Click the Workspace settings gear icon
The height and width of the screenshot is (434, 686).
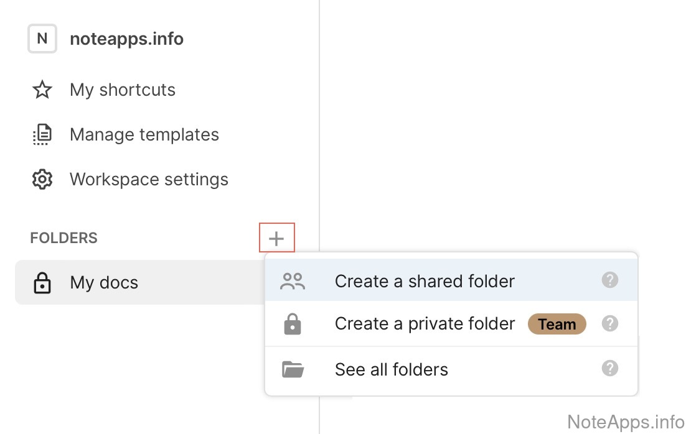coord(42,180)
